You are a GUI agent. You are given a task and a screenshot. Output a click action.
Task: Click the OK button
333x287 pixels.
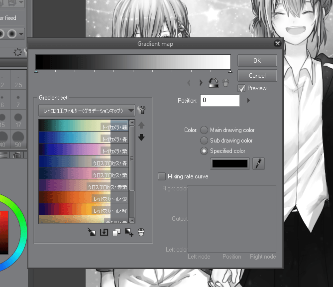coord(257,60)
